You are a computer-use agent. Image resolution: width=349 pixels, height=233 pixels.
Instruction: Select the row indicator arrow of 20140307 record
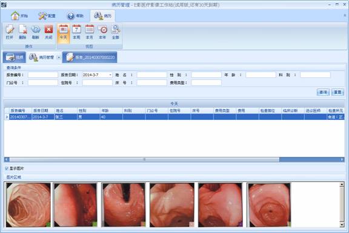click(x=7, y=117)
